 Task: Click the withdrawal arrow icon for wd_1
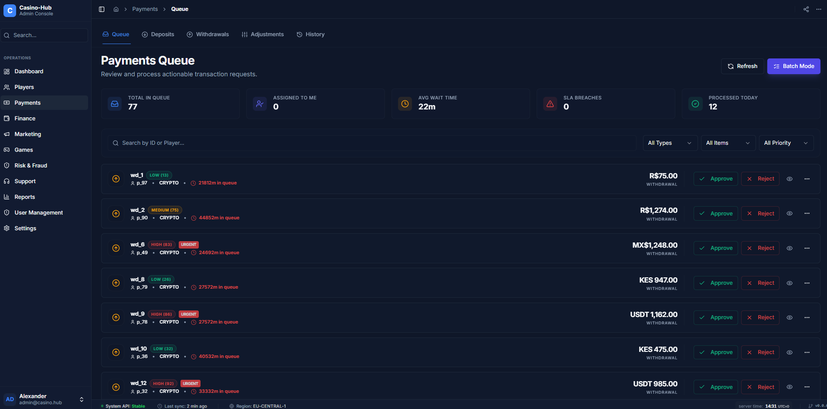116,179
